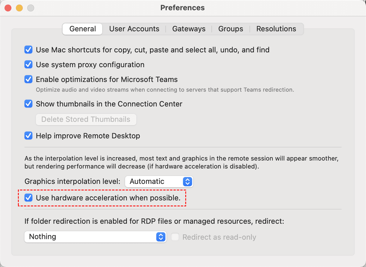The width and height of the screenshot is (366, 267).
Task: Uncheck Help improve Remote Desktop
Action: [28, 136]
